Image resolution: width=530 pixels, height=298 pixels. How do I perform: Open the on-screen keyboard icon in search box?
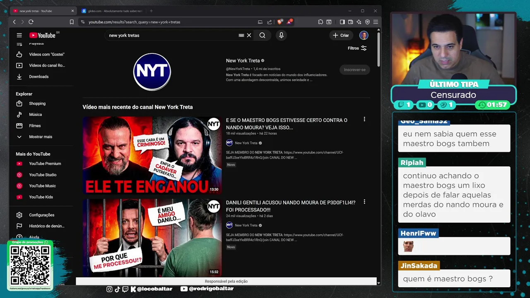click(241, 35)
